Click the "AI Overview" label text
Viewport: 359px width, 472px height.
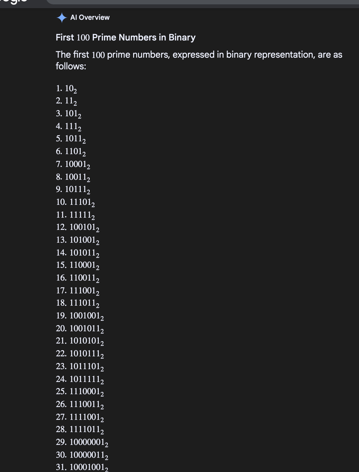coord(90,17)
